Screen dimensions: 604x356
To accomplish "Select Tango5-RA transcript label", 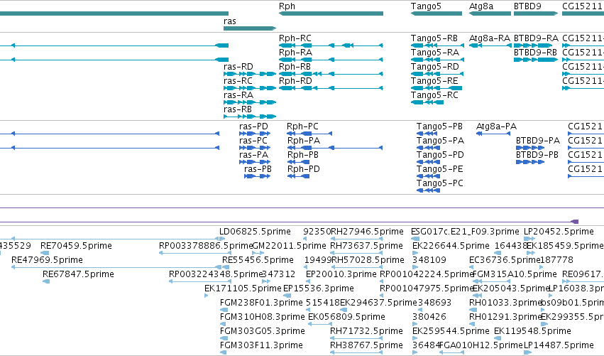I will tap(435, 53).
